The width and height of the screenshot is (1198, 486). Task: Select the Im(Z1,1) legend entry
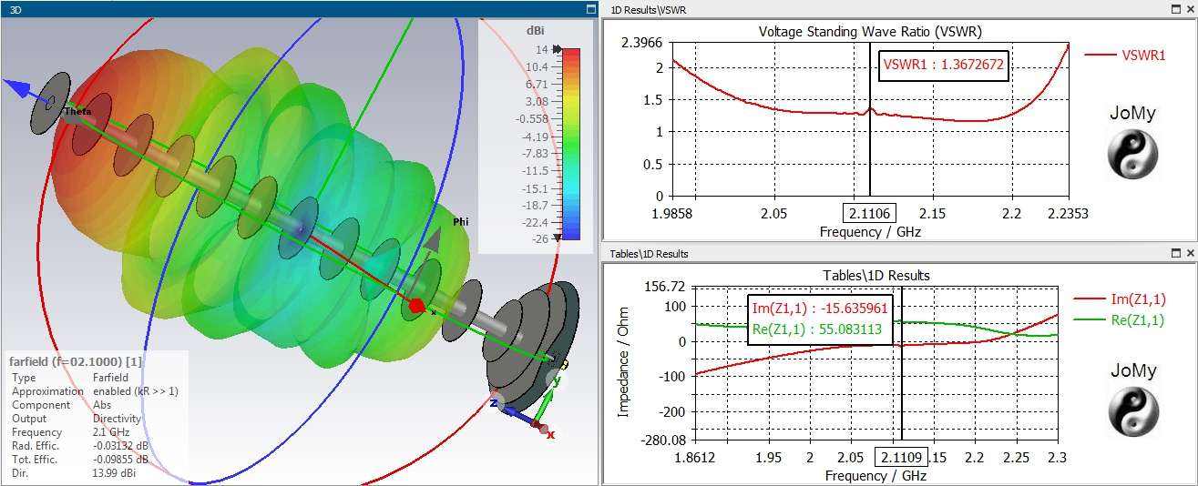pyautogui.click(x=1119, y=299)
